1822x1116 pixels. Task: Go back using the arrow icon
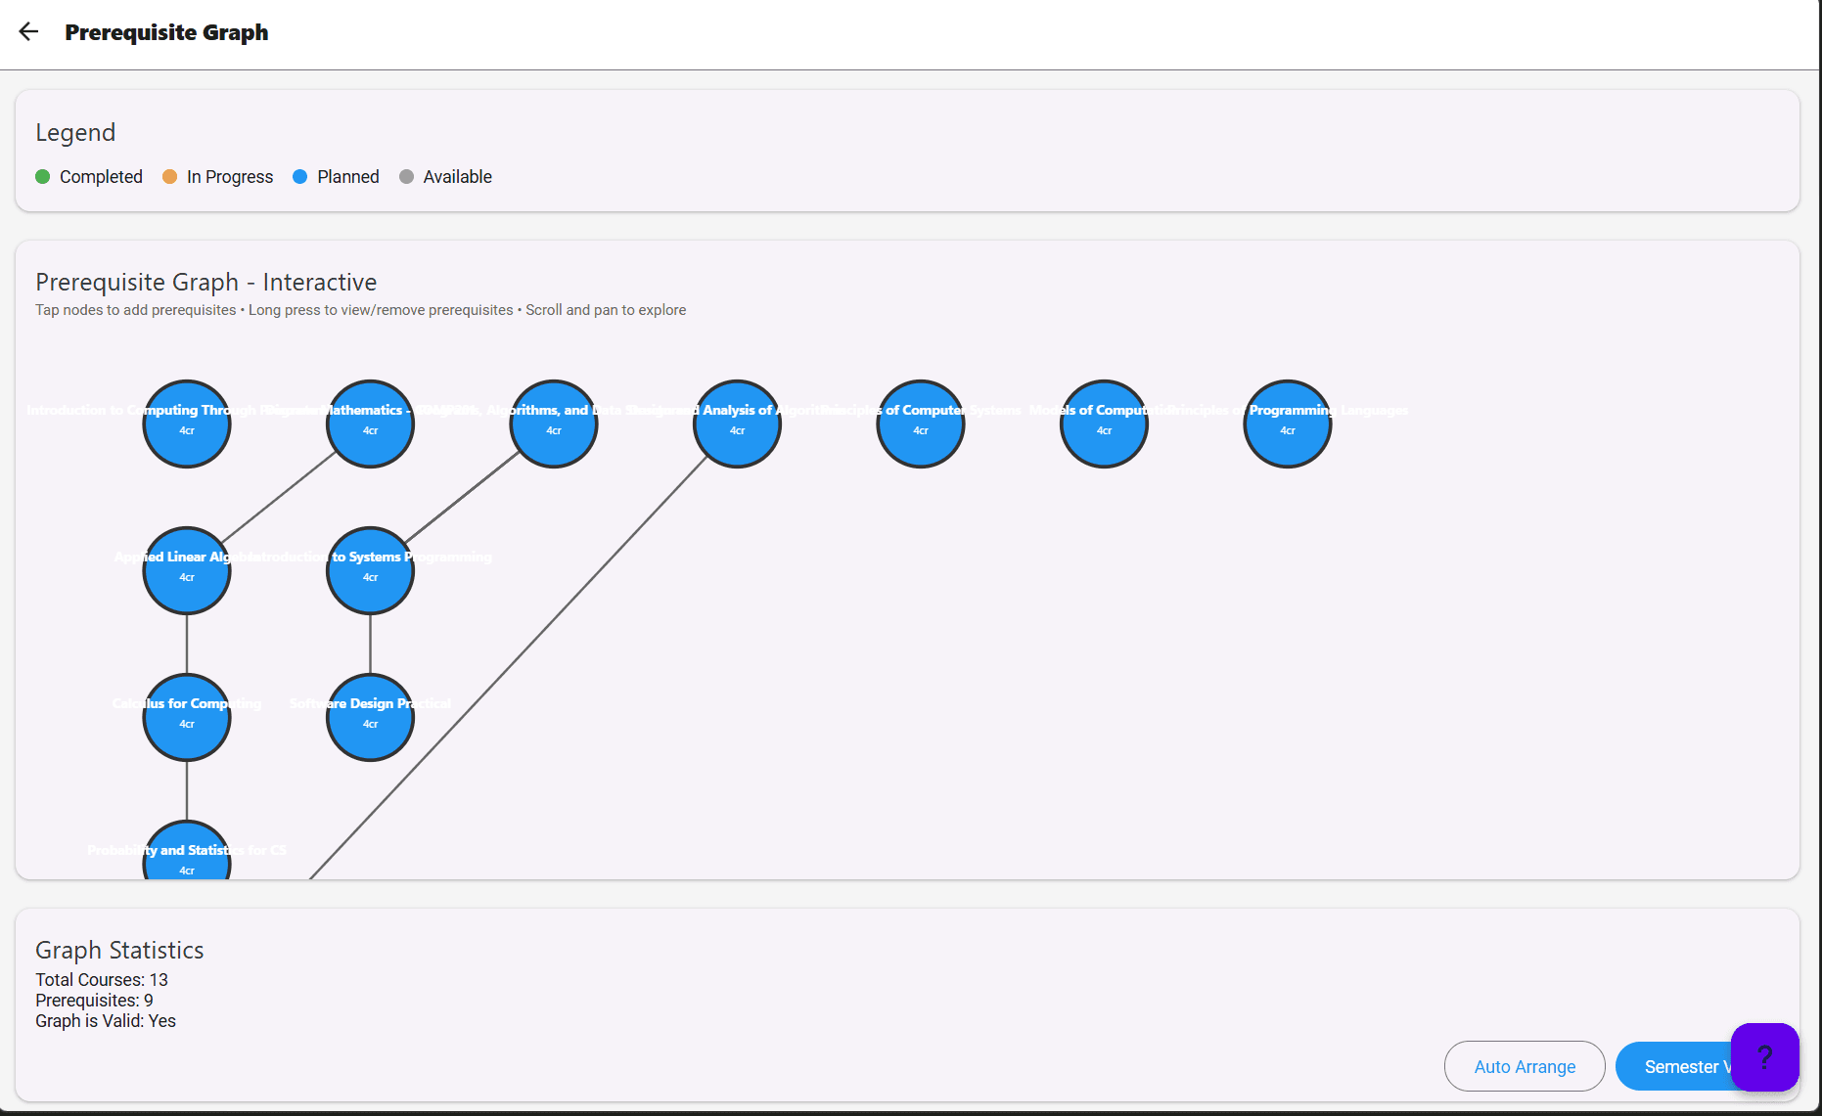[x=29, y=32]
